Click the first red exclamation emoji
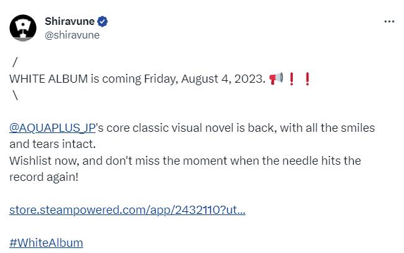Screen dimensions: 404x253 pyautogui.click(x=292, y=79)
